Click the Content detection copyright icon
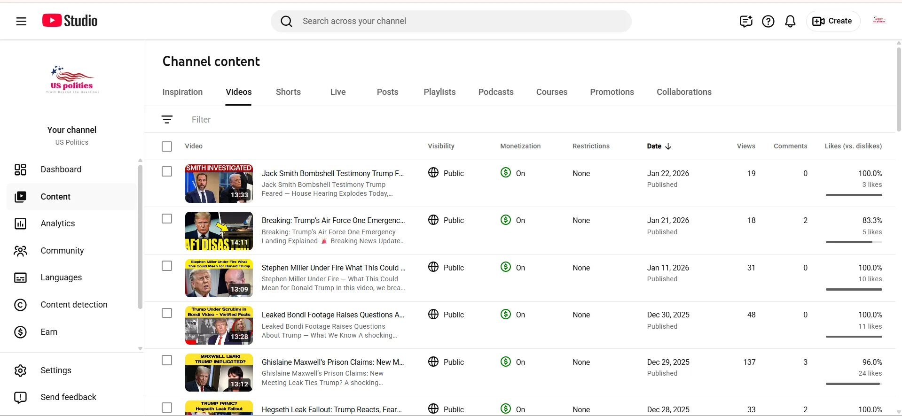Screen dimensions: 902x416 pyautogui.click(x=20, y=305)
